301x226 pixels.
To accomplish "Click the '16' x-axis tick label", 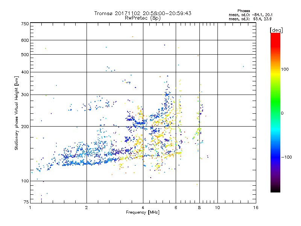I will click(x=256, y=208).
